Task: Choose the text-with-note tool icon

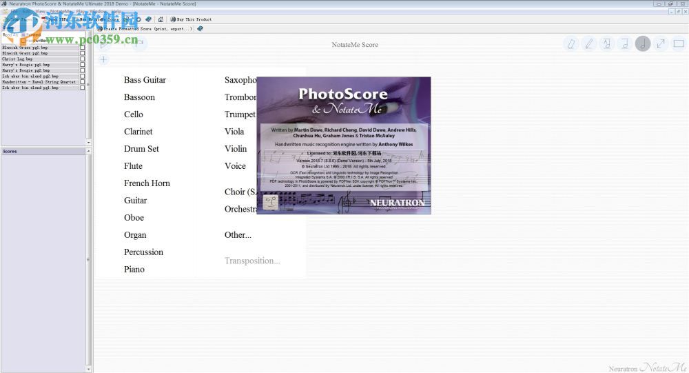Action: point(607,43)
